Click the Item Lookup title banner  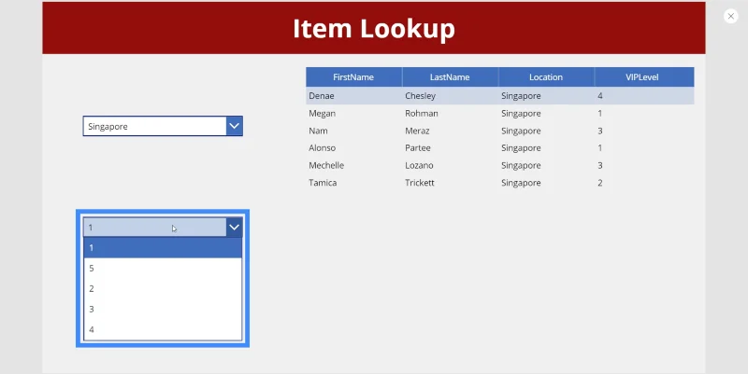(373, 28)
